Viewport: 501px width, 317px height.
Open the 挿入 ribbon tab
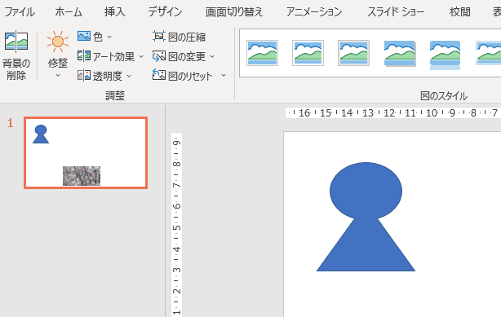coord(115,12)
